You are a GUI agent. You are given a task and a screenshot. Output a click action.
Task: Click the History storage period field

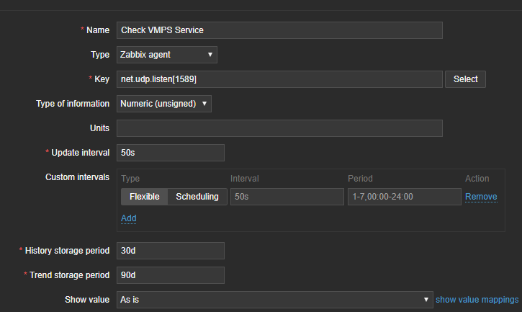170,250
